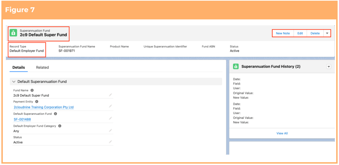The height and width of the screenshot is (165, 339).
Task: Click the green Superannuation Fund header icon
Action: [14, 33]
